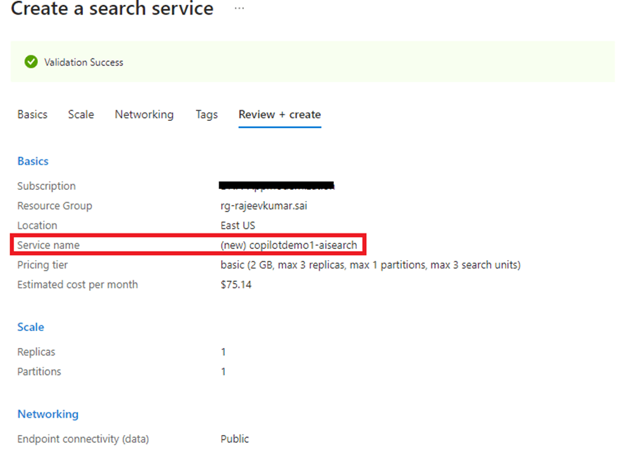The image size is (628, 459).
Task: Select the 'Endpoint connectivity (data)' label
Action: coord(83,439)
